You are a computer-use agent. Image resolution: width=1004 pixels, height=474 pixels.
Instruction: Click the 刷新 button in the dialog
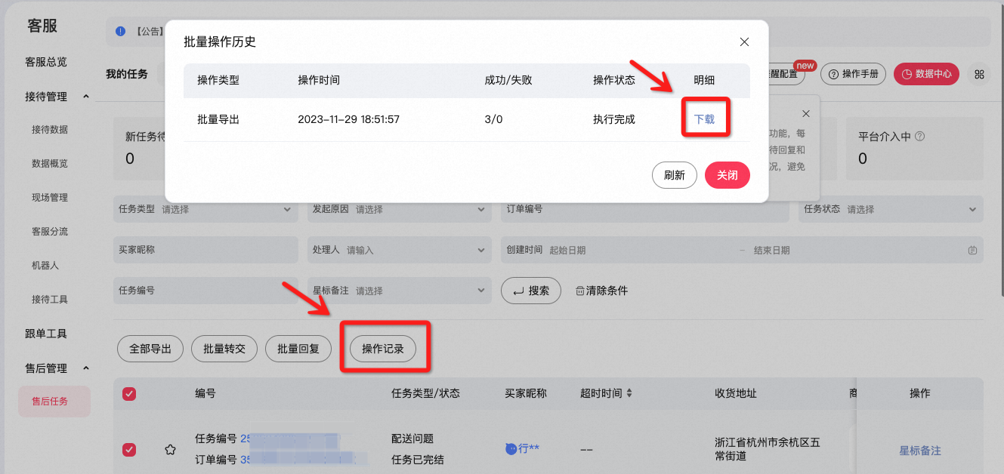coord(675,175)
